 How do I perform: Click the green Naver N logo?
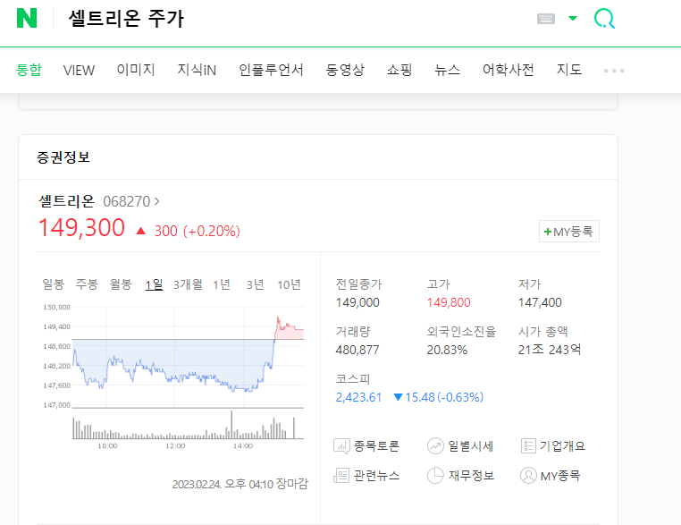pos(27,18)
